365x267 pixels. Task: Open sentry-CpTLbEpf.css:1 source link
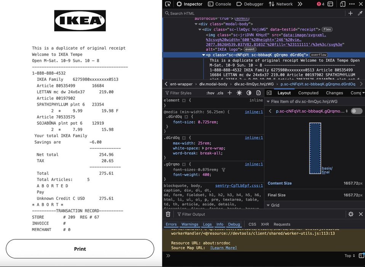coord(239,185)
